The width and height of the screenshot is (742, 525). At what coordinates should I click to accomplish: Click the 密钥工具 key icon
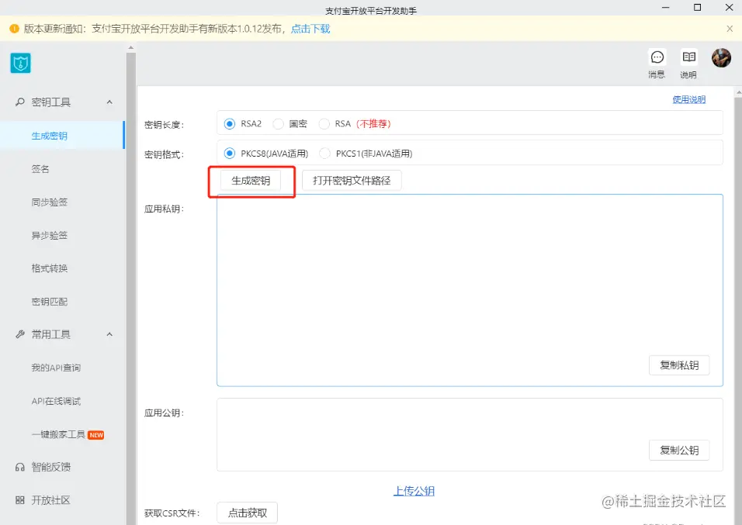coord(20,102)
